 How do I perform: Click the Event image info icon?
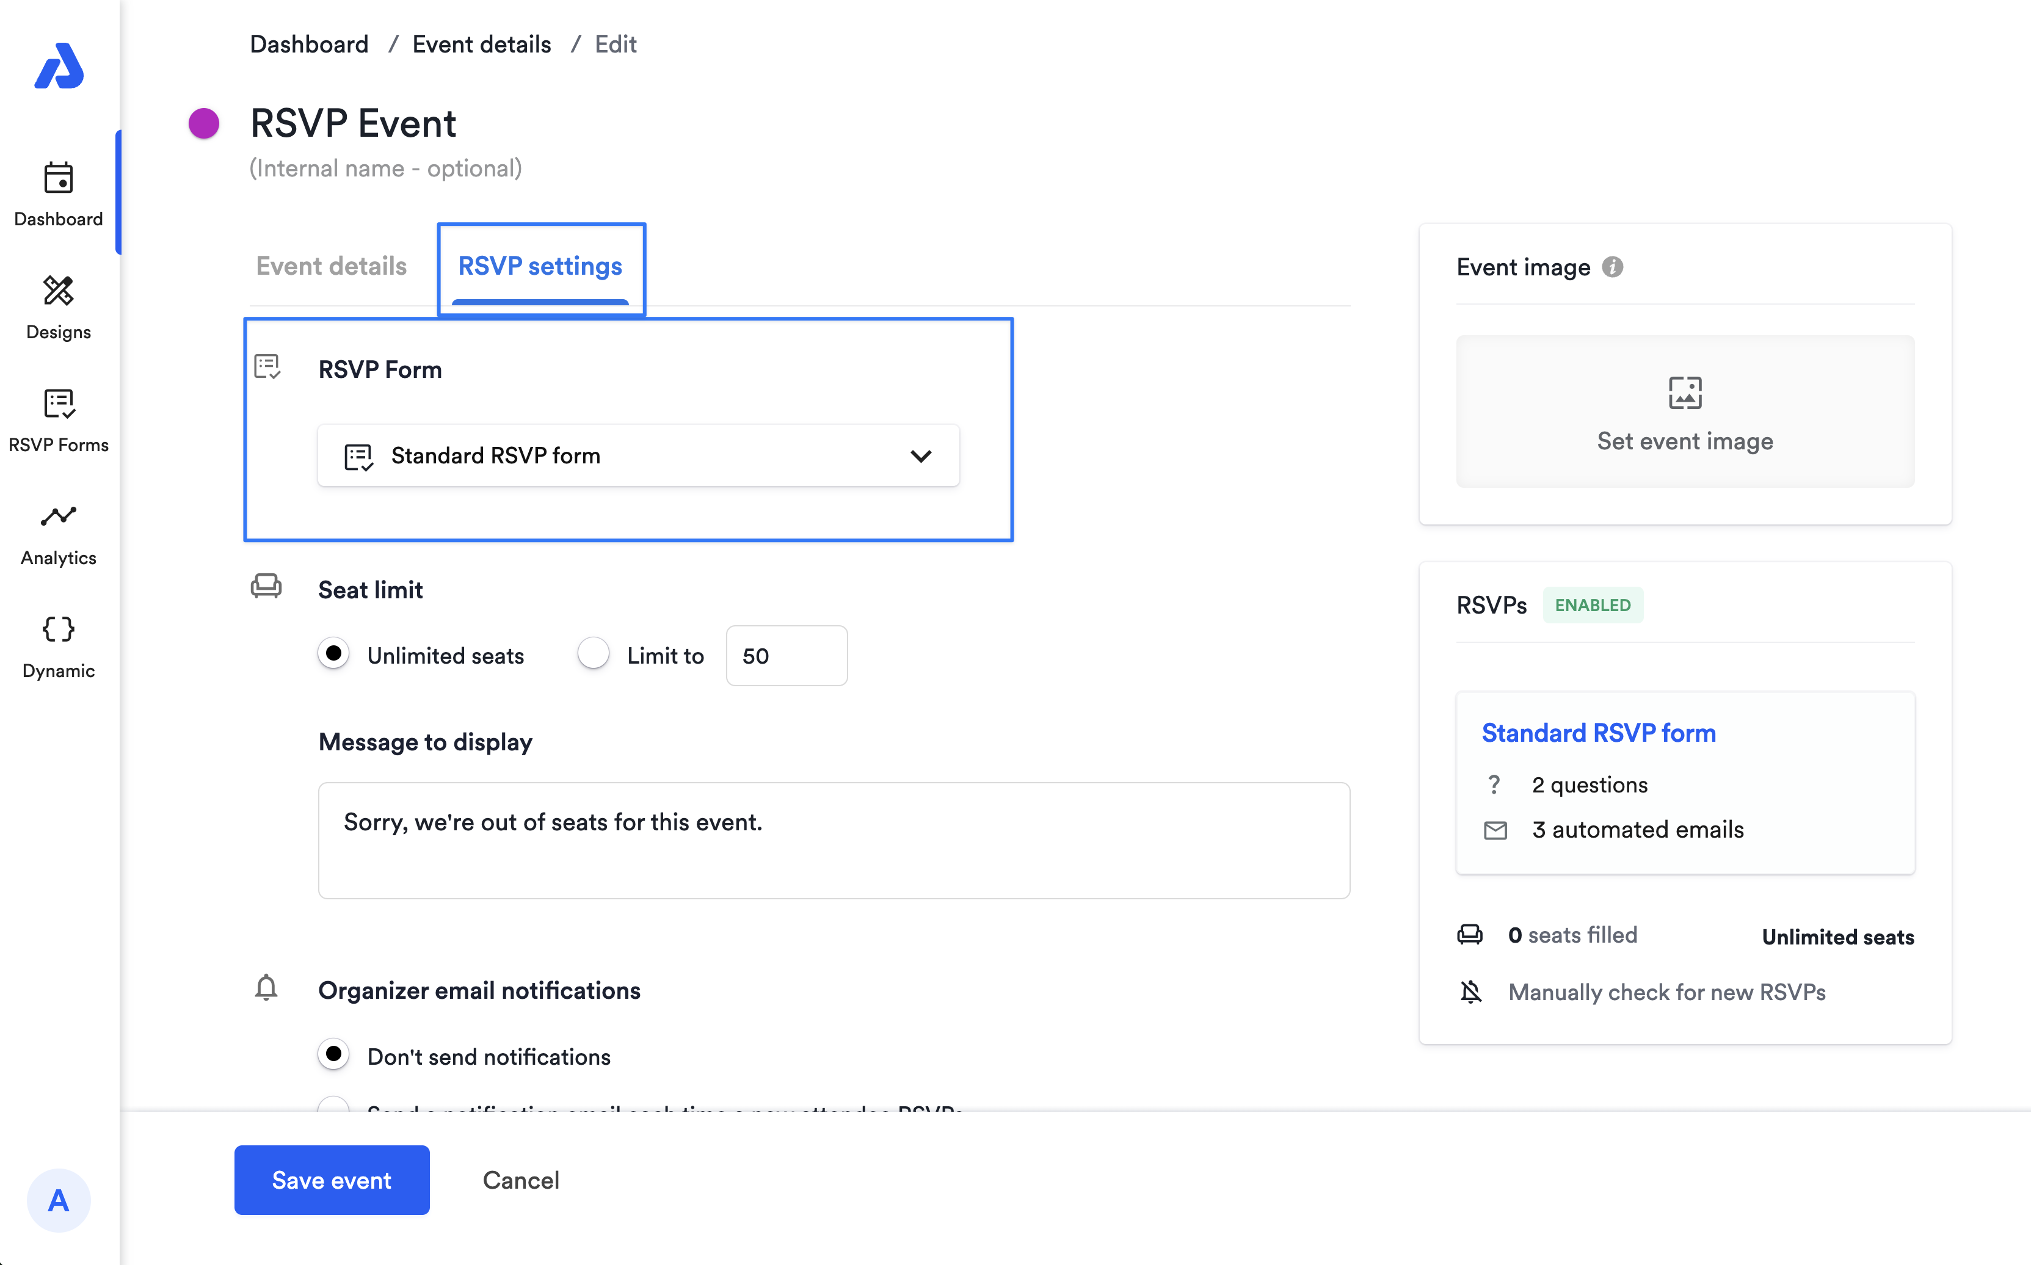[x=1611, y=267]
